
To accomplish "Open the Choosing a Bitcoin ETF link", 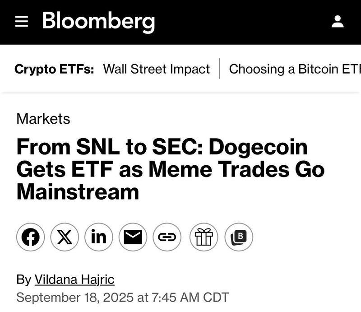I will click(295, 69).
